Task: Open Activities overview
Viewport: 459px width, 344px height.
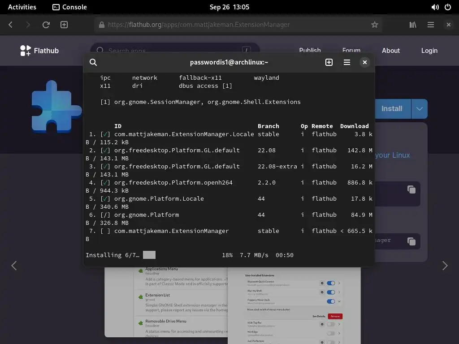Action: [x=22, y=7]
